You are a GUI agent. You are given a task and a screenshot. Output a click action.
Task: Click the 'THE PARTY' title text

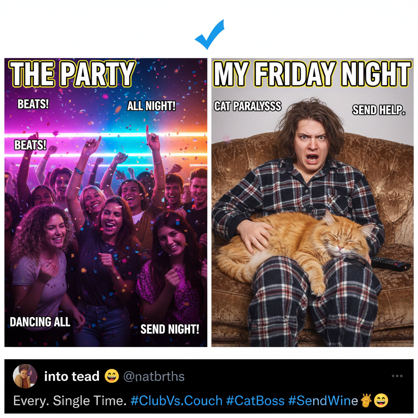pos(72,74)
